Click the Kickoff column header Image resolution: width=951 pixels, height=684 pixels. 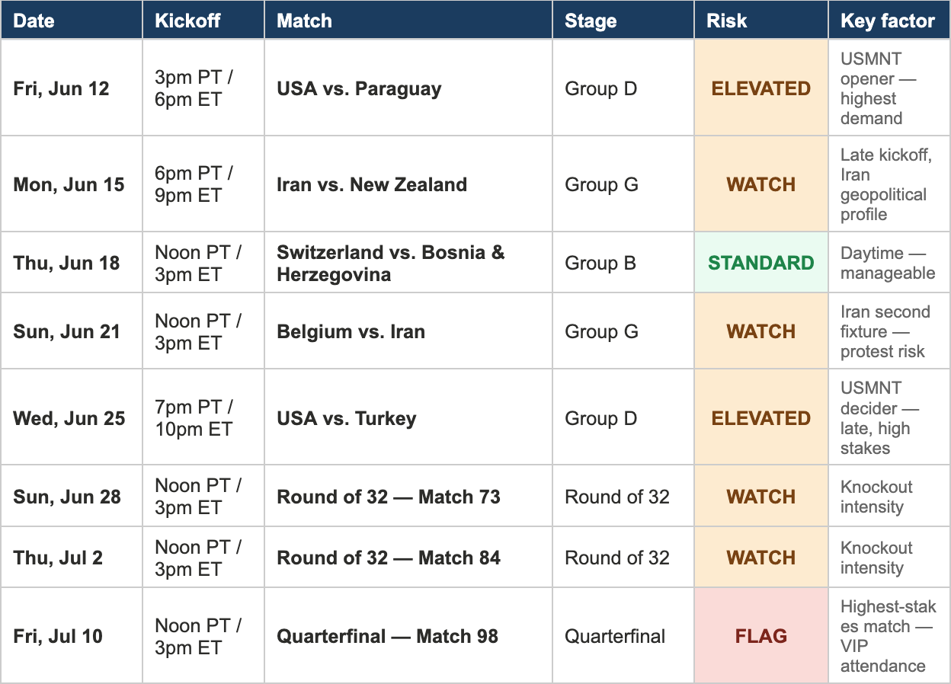pos(203,21)
